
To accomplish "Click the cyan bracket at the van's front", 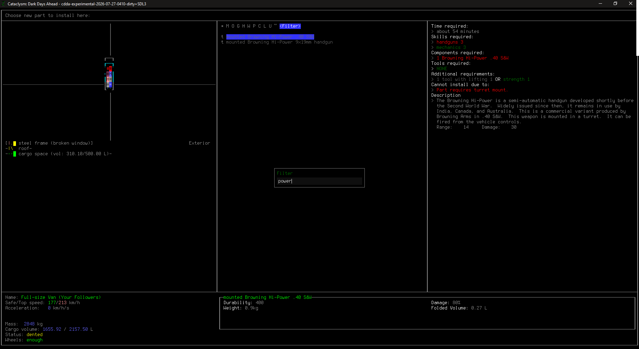I will (x=109, y=64).
